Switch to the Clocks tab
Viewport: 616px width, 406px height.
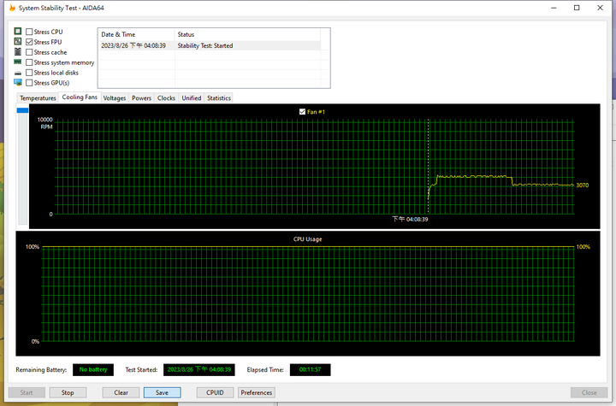(x=166, y=98)
